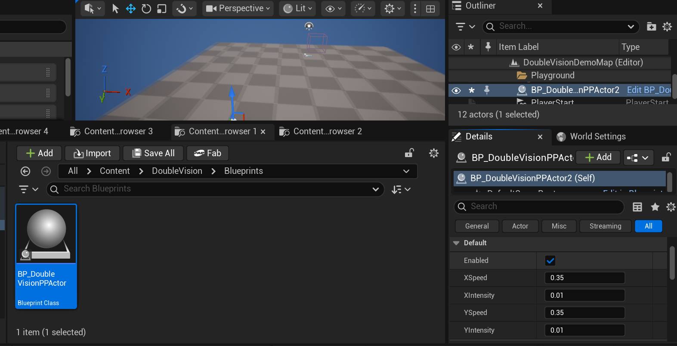Open the Perspective view dropdown
Screen dimensions: 677x346
click(238, 9)
